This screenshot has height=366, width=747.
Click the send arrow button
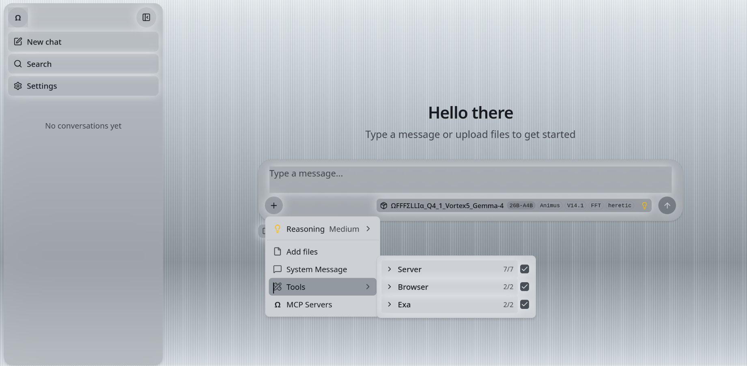[x=667, y=205]
